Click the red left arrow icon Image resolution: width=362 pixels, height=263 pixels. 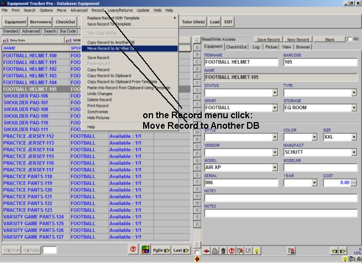[x=206, y=251]
